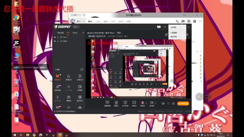The height and width of the screenshot is (137, 244).
Task: Hide the 全屏 1 source
Action: [55, 41]
